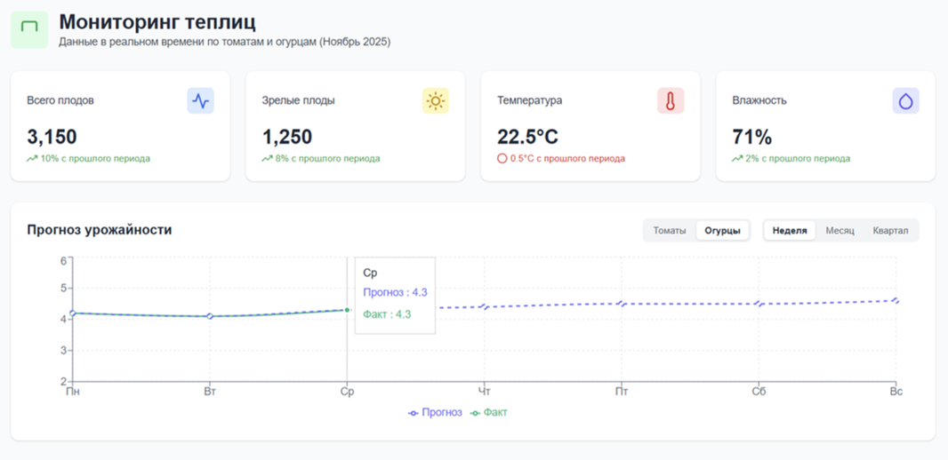This screenshot has width=948, height=460.
Task: Click the green greenhouse logo icon
Action: (x=29, y=29)
